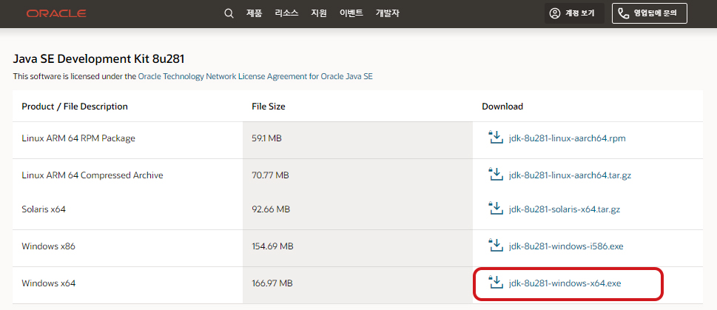Viewport: 717px width, 310px height.
Task: Click the 계정 보기 button
Action: pos(574,13)
